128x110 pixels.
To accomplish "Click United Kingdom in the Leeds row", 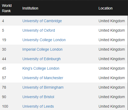I will (x=112, y=106).
